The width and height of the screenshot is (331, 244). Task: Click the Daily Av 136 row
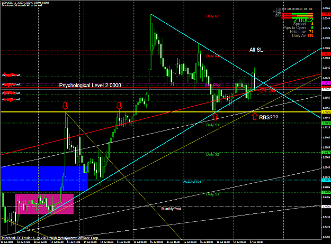[x=303, y=35]
